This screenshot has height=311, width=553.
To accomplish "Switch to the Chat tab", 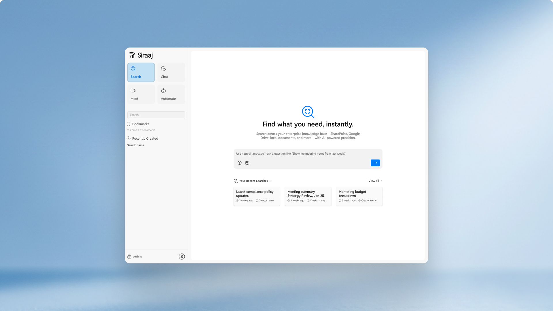I will click(171, 72).
